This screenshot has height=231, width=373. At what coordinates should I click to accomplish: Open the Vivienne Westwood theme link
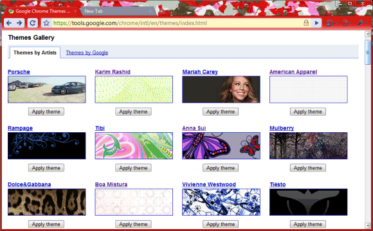tap(209, 184)
